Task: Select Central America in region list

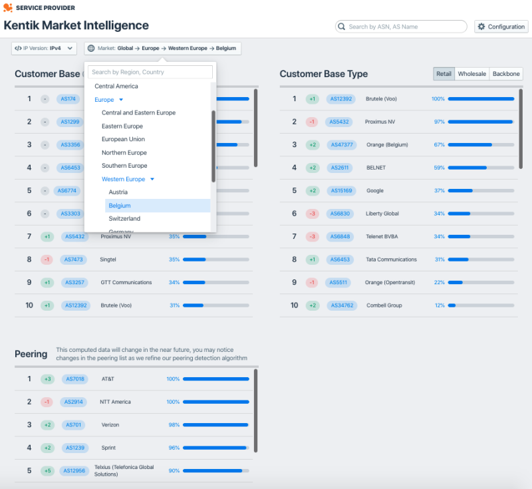Action: point(116,86)
